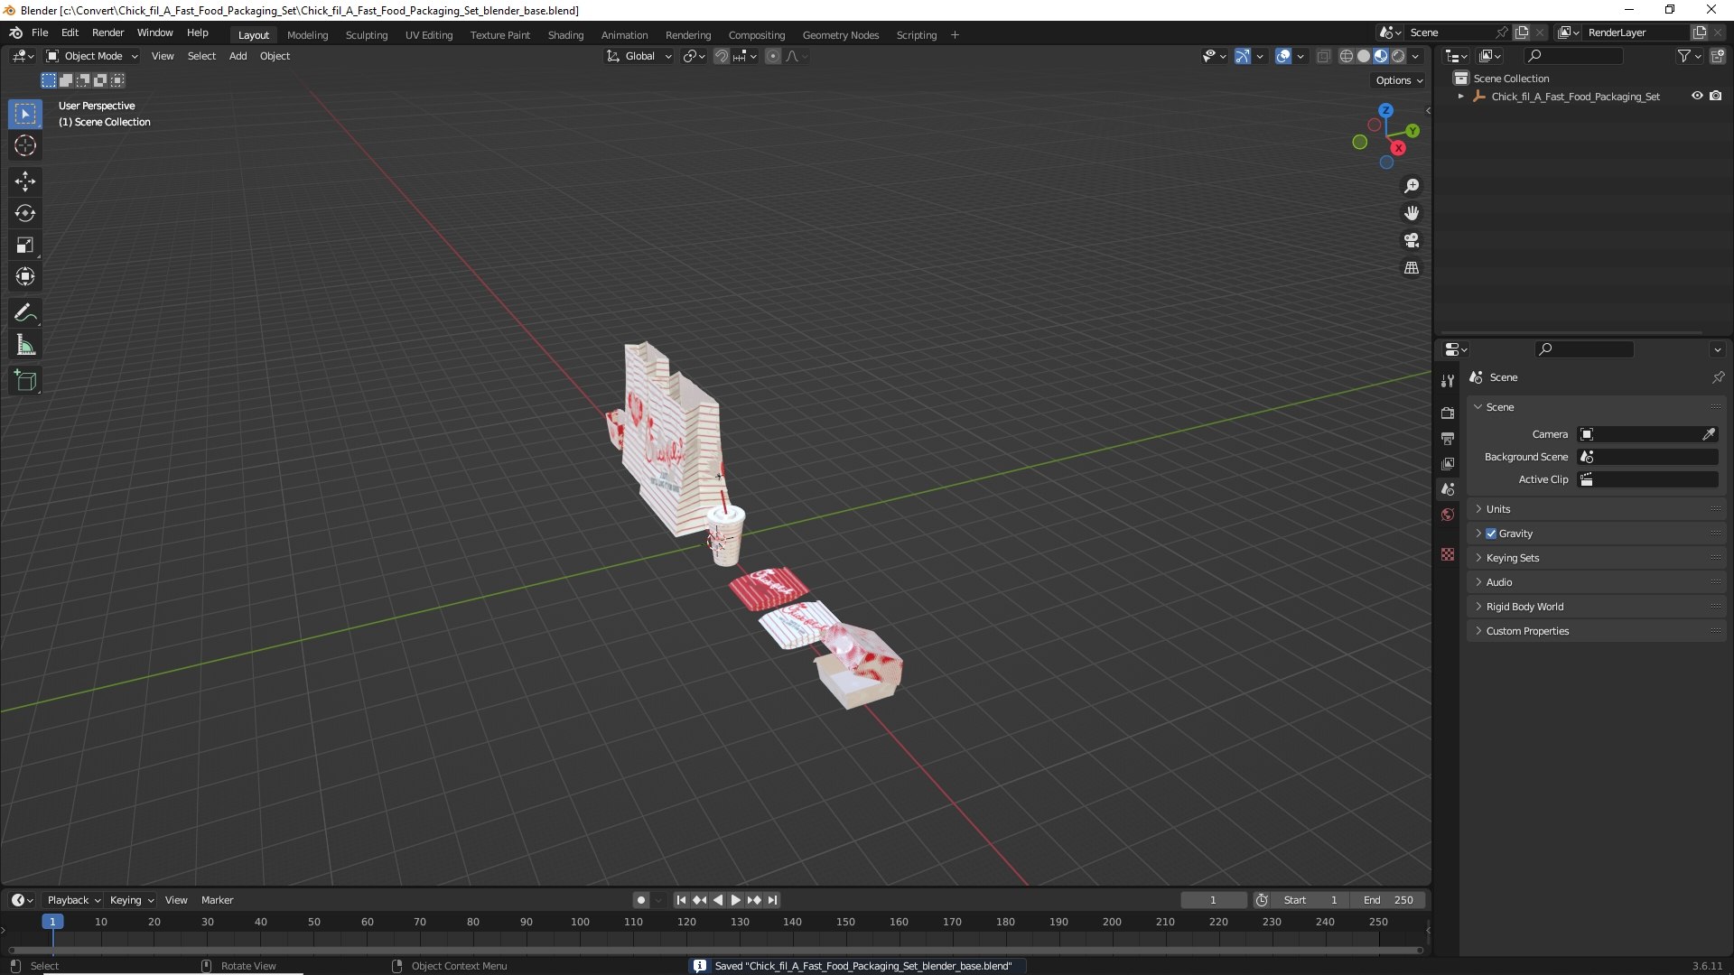Image resolution: width=1734 pixels, height=975 pixels.
Task: Switch to material preview shading
Action: [1381, 56]
